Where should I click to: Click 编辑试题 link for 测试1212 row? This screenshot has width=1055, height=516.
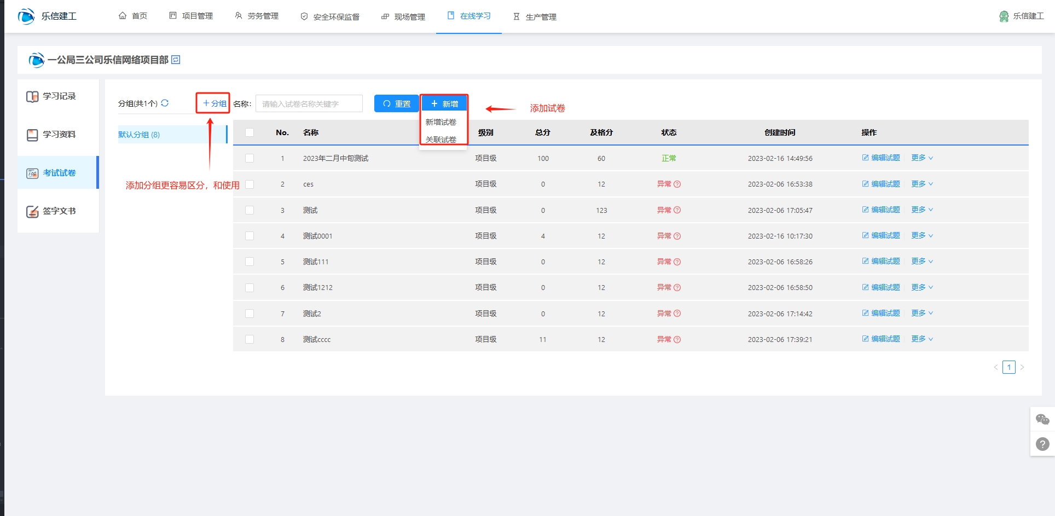pyautogui.click(x=881, y=287)
